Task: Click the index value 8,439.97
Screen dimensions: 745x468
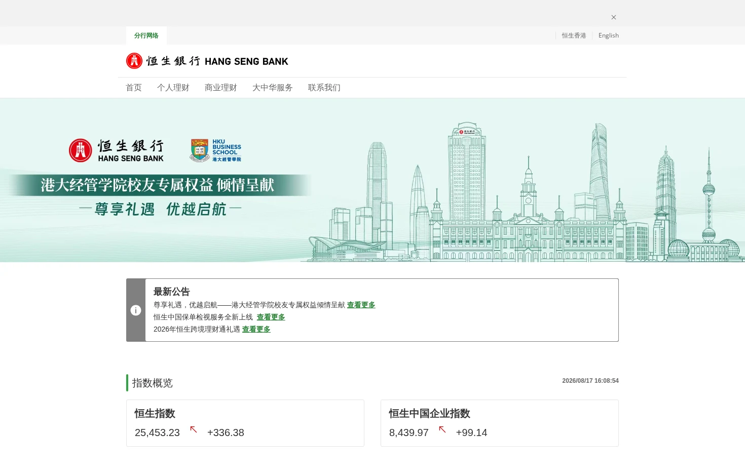Action: 409,433
